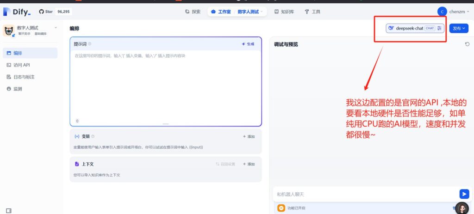
Task: Open the 监测 monitoring page
Action: [18, 89]
